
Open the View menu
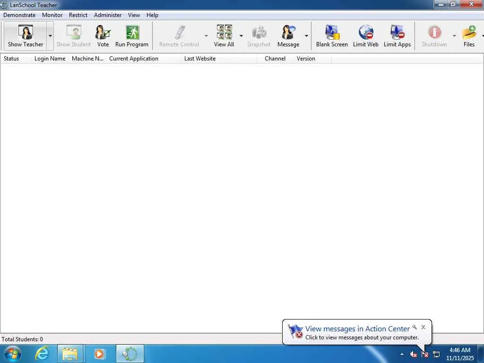(x=134, y=15)
